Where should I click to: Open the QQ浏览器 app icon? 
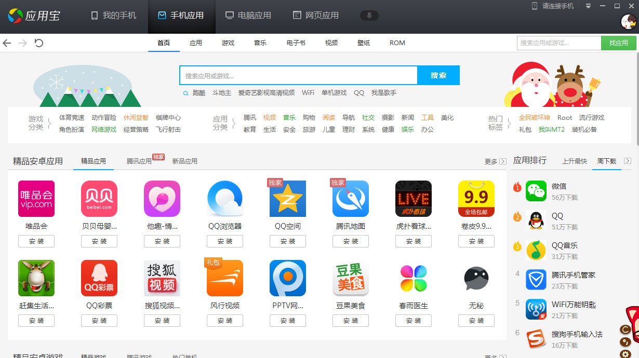pos(225,199)
